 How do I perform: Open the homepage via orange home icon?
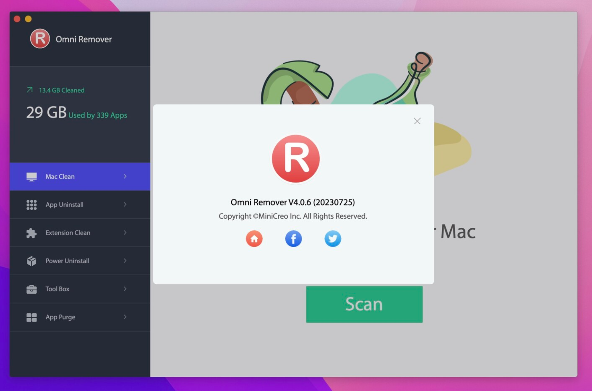pyautogui.click(x=254, y=238)
